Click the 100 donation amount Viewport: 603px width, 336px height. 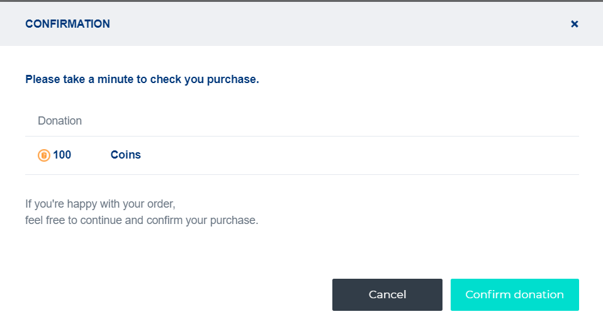point(62,155)
